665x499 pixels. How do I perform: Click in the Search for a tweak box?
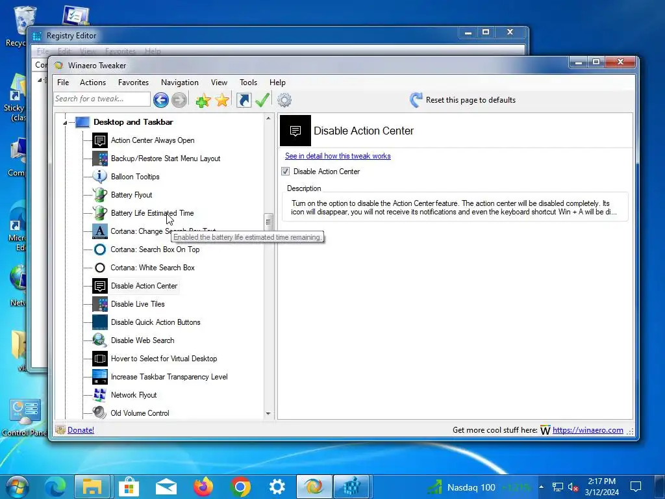pos(102,99)
